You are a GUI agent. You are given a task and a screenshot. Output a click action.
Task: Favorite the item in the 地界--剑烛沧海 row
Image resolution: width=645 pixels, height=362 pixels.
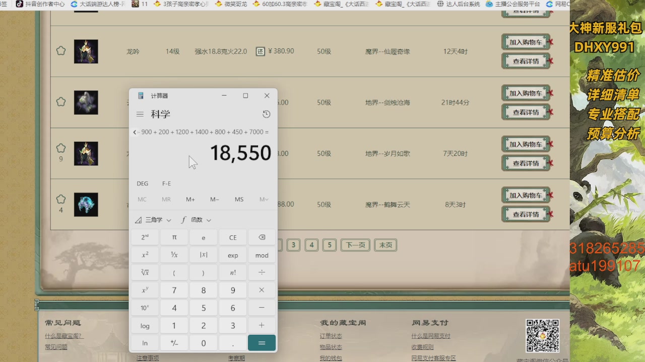point(61,102)
